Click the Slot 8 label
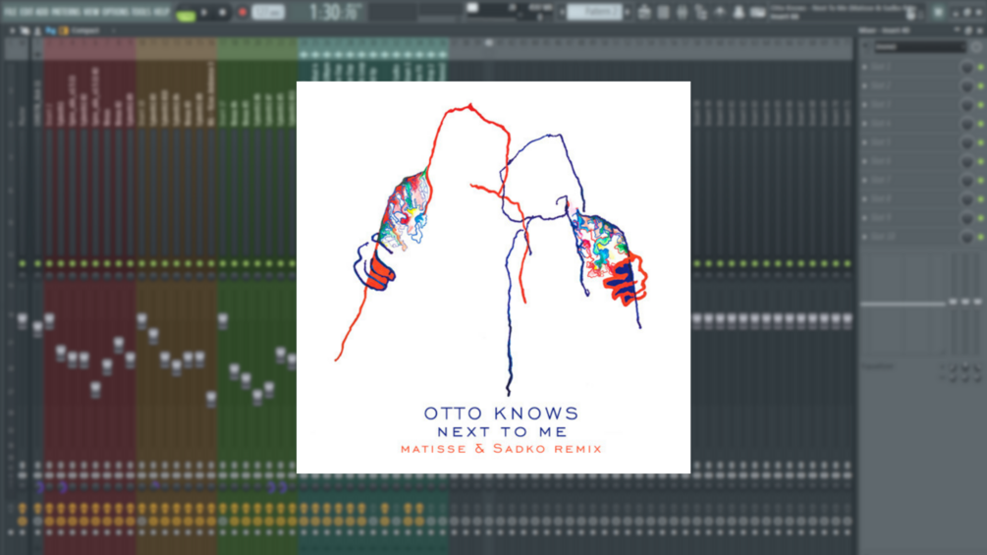 point(881,198)
